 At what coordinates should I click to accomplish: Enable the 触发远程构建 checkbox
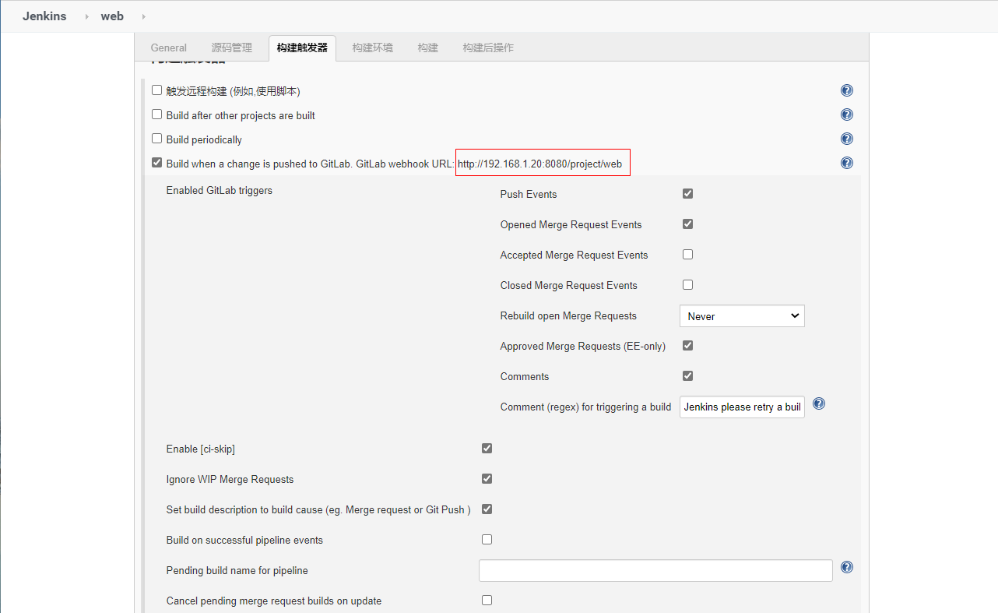[x=157, y=90]
